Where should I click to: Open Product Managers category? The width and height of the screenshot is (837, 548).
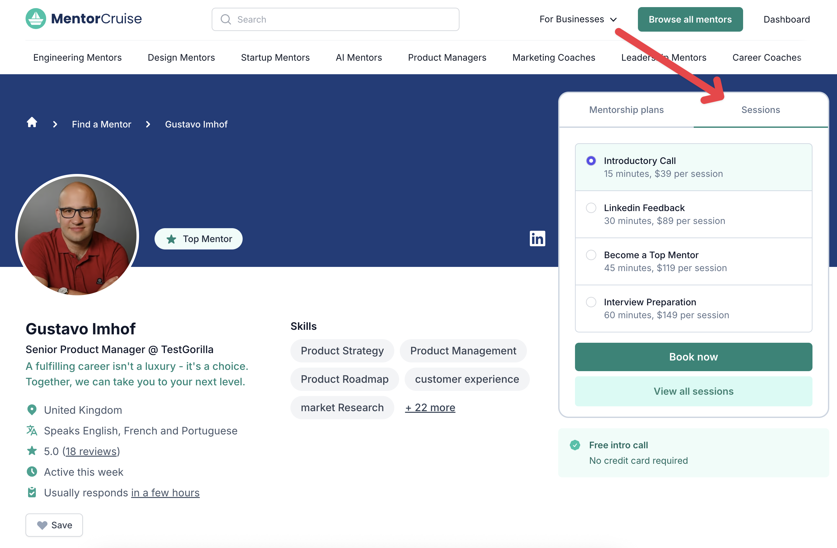point(447,57)
